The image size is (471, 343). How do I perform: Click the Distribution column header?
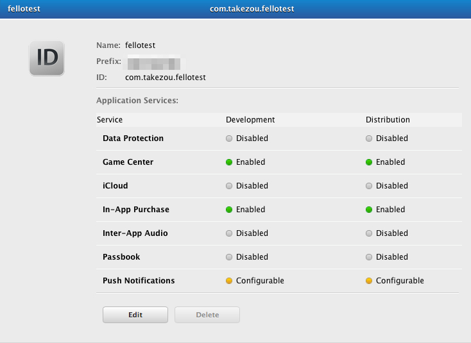[x=388, y=120]
